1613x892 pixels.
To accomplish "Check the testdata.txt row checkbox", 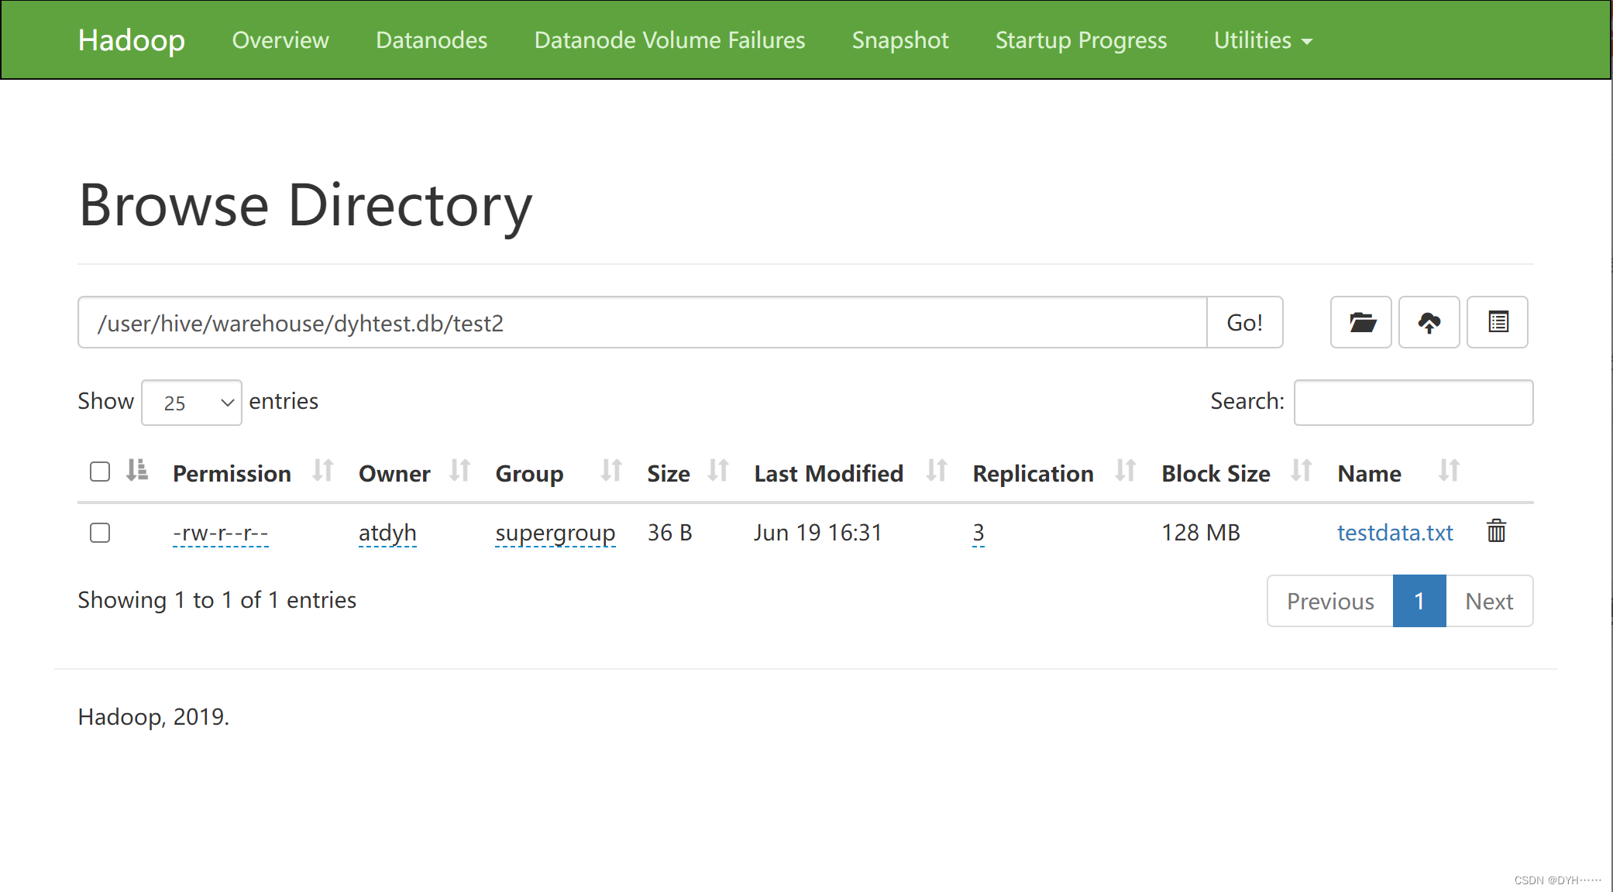I will [x=100, y=533].
